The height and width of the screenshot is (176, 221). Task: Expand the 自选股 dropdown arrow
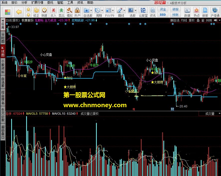[91, 10]
